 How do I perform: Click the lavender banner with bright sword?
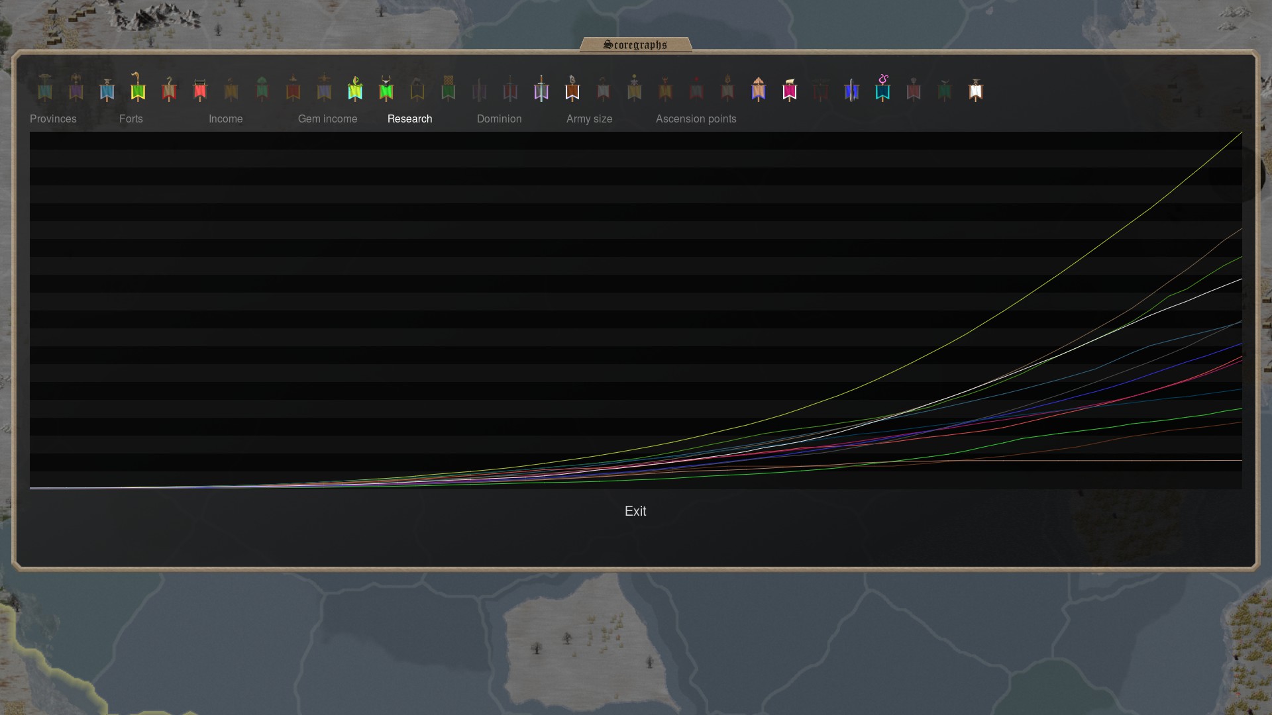click(541, 88)
